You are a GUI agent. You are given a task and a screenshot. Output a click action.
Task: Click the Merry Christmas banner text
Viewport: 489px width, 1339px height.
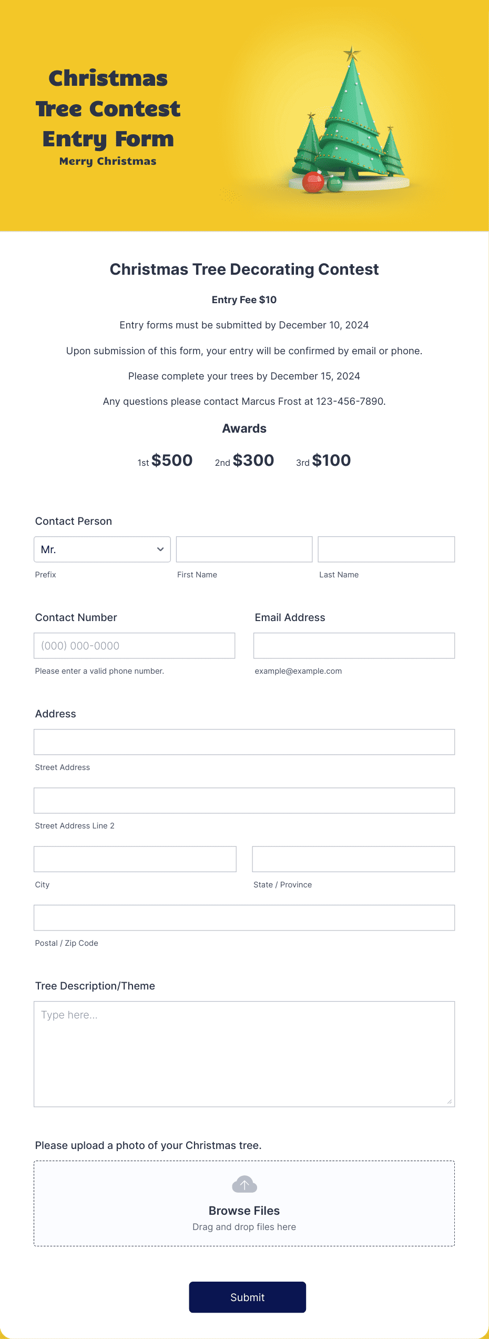click(107, 161)
